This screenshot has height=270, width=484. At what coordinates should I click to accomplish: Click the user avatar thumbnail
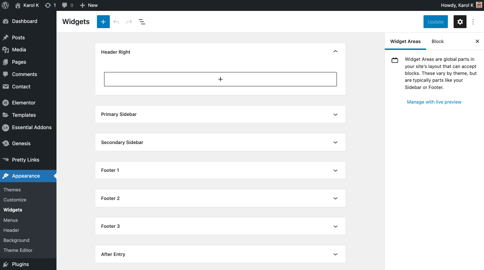(479, 5)
